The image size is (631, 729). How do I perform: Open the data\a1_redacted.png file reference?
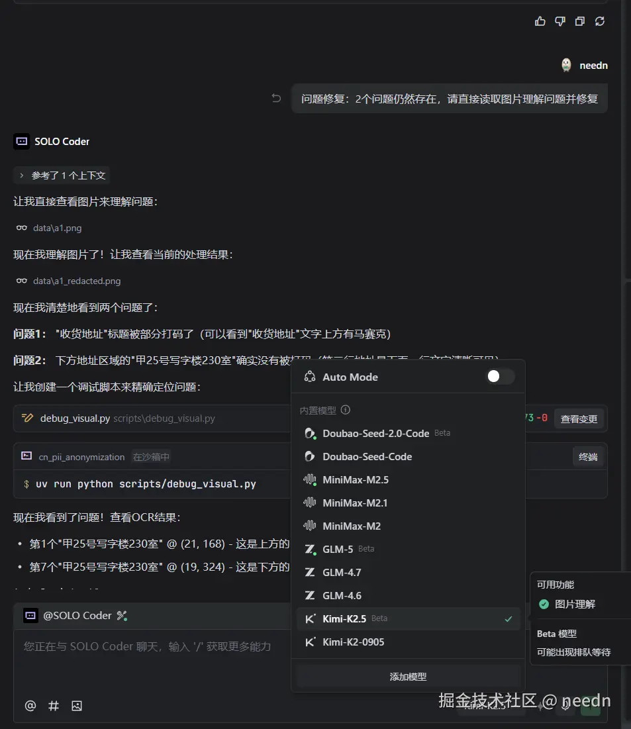pyautogui.click(x=77, y=281)
